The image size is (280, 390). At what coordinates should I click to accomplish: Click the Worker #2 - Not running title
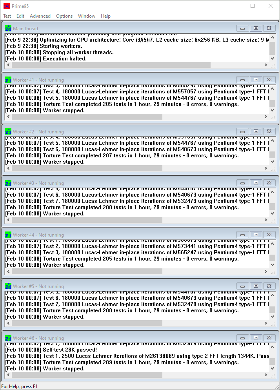tap(38, 131)
